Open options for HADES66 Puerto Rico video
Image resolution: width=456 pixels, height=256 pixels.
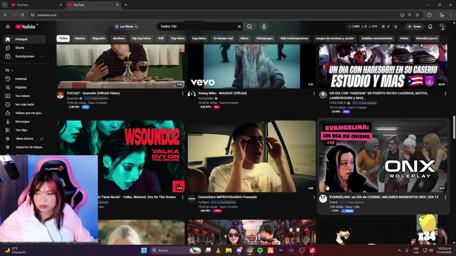(445, 94)
